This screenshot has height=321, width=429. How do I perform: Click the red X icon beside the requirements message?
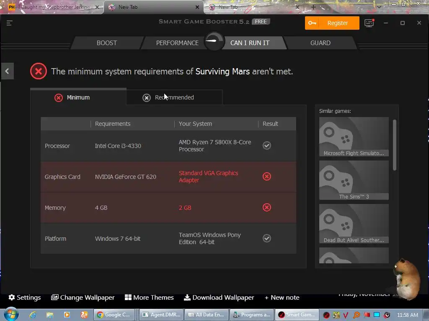point(39,71)
